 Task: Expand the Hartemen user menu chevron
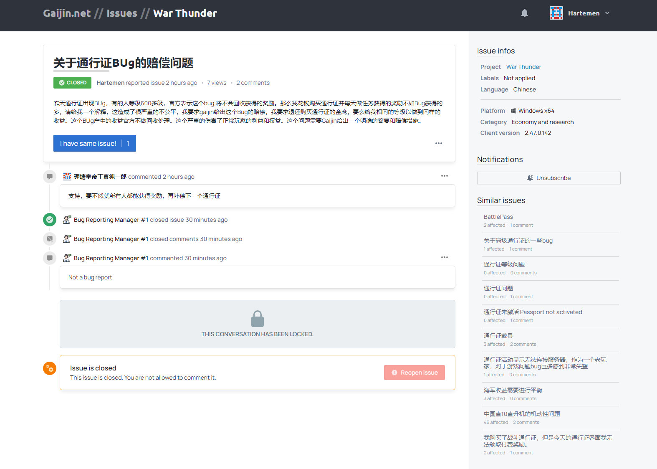[x=607, y=13]
